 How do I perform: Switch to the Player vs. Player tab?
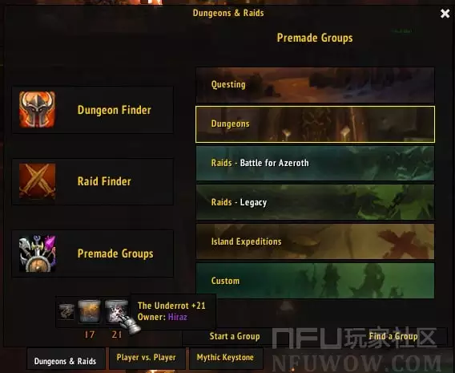tap(147, 358)
